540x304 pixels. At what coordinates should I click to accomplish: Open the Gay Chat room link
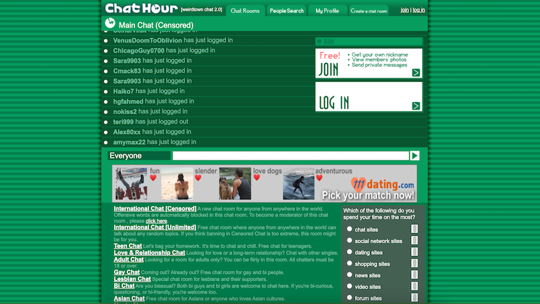pos(127,272)
